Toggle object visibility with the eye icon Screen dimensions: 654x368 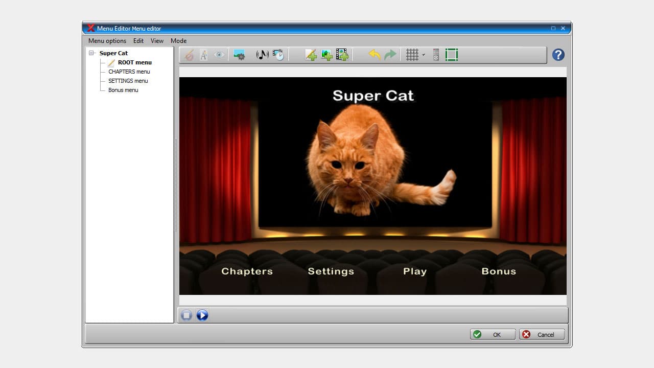[x=219, y=55]
